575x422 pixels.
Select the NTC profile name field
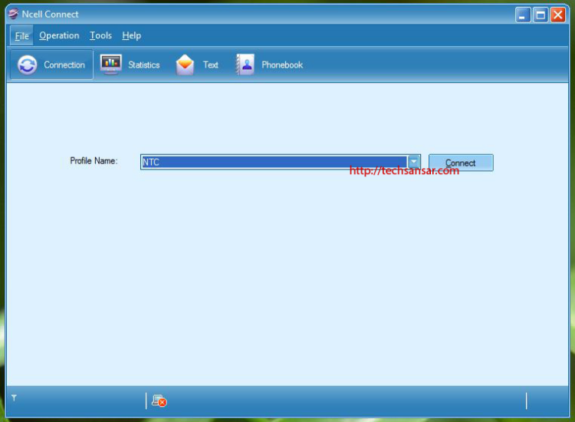coord(272,162)
